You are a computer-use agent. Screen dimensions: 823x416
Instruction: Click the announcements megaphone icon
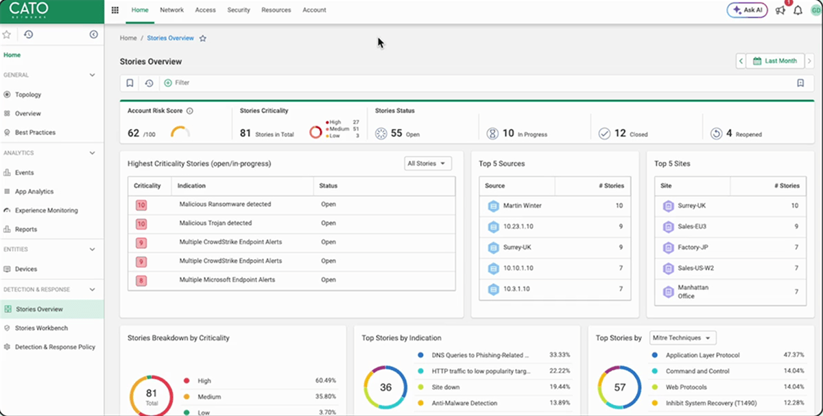pos(780,10)
